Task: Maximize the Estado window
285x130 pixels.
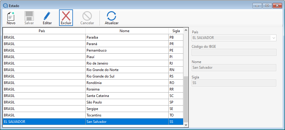Action: pos(267,5)
